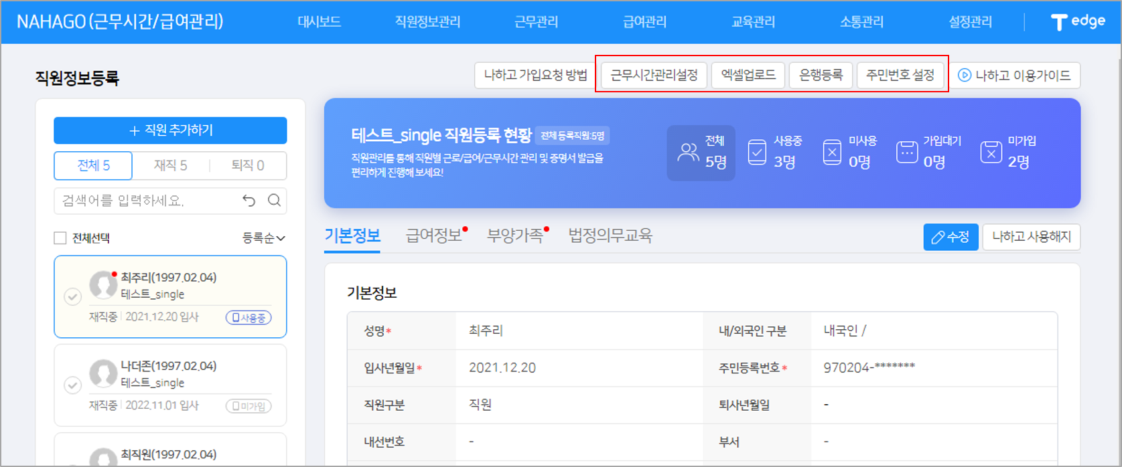Click the 가입대기 dots icon
Viewport: 1122px width, 467px height.
[907, 153]
